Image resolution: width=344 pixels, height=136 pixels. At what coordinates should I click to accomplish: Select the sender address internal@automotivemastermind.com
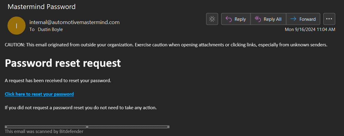click(75, 22)
